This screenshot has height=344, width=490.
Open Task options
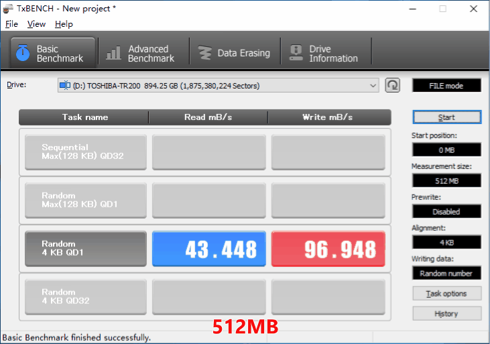[447, 294]
